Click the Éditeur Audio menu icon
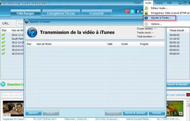Screen dimensions: 190x121 146,8
